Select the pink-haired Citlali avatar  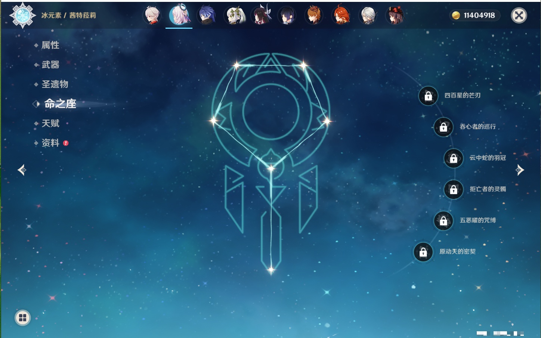pyautogui.click(x=179, y=15)
